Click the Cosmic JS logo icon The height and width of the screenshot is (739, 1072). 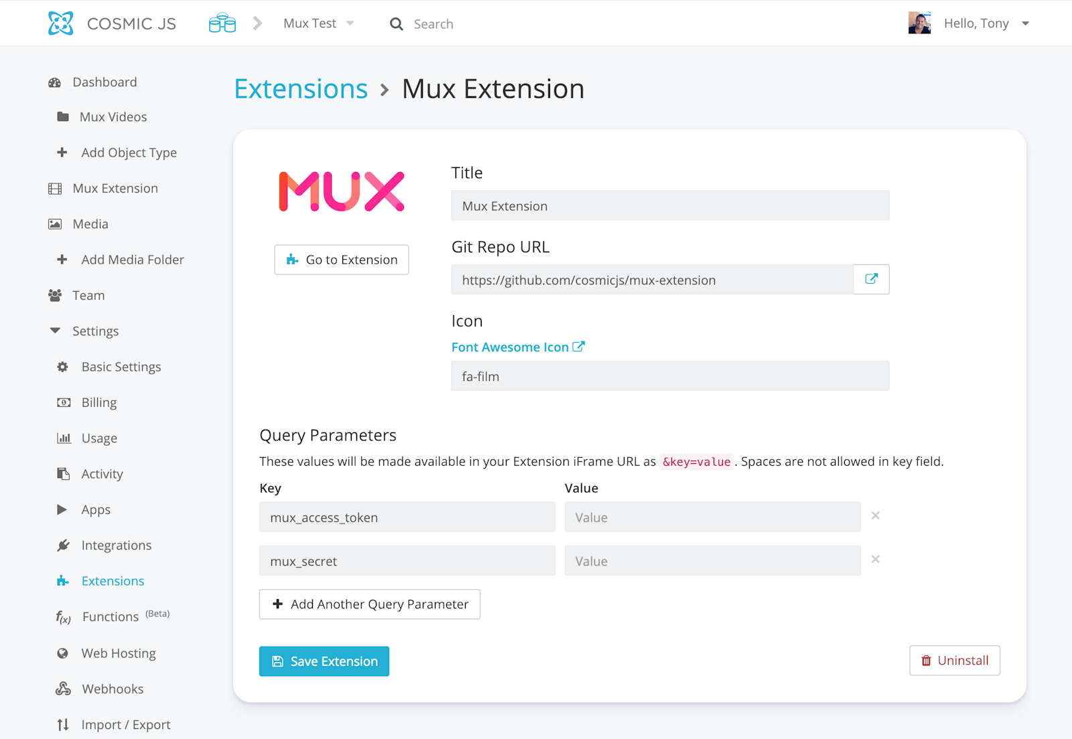pyautogui.click(x=60, y=23)
